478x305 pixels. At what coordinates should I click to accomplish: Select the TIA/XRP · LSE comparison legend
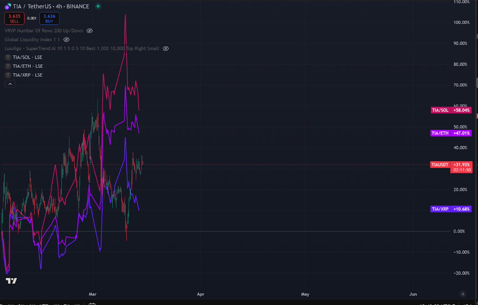coord(28,75)
